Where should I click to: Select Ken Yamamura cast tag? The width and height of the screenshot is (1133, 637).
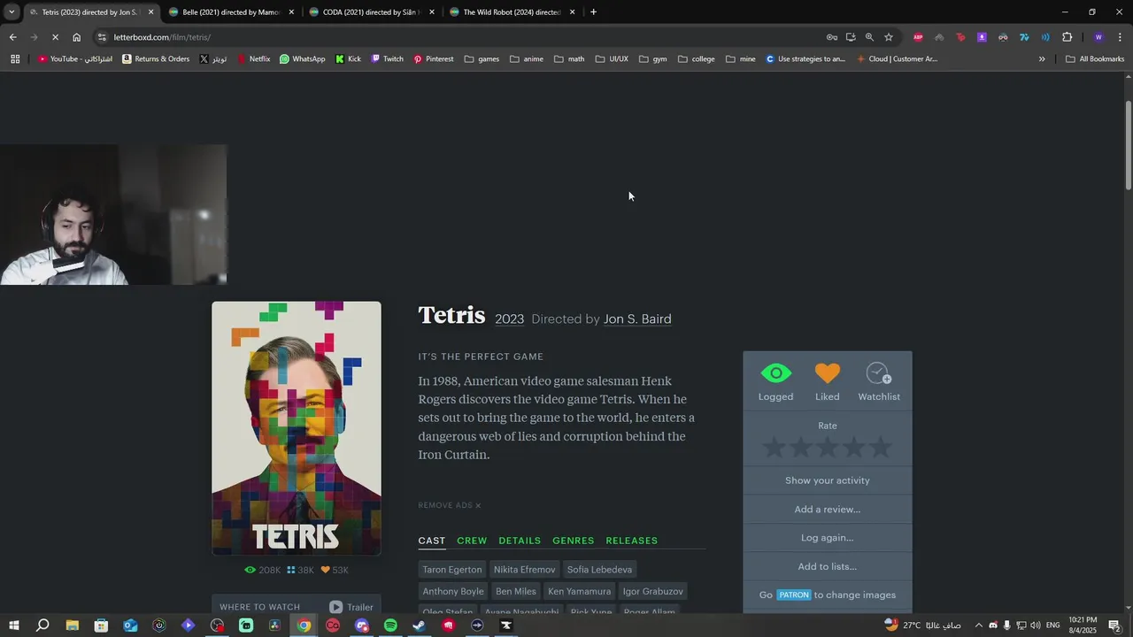pyautogui.click(x=579, y=591)
